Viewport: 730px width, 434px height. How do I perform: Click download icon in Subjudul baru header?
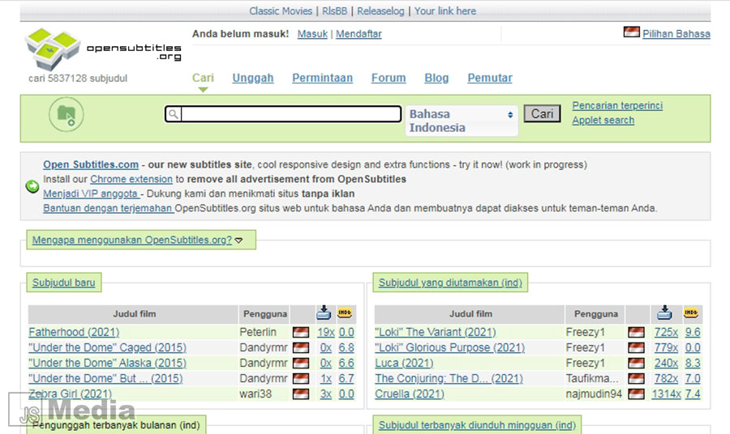(324, 313)
